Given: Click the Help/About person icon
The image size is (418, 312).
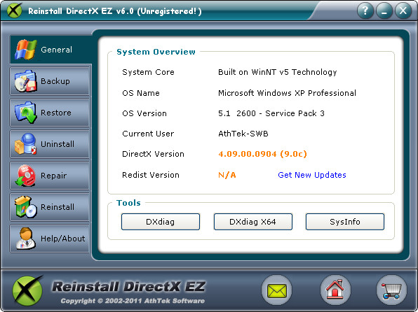Looking at the screenshot, I should tap(25, 239).
